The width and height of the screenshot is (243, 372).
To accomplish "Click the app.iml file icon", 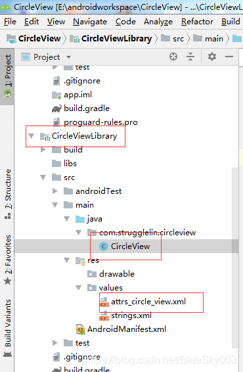I will point(56,95).
